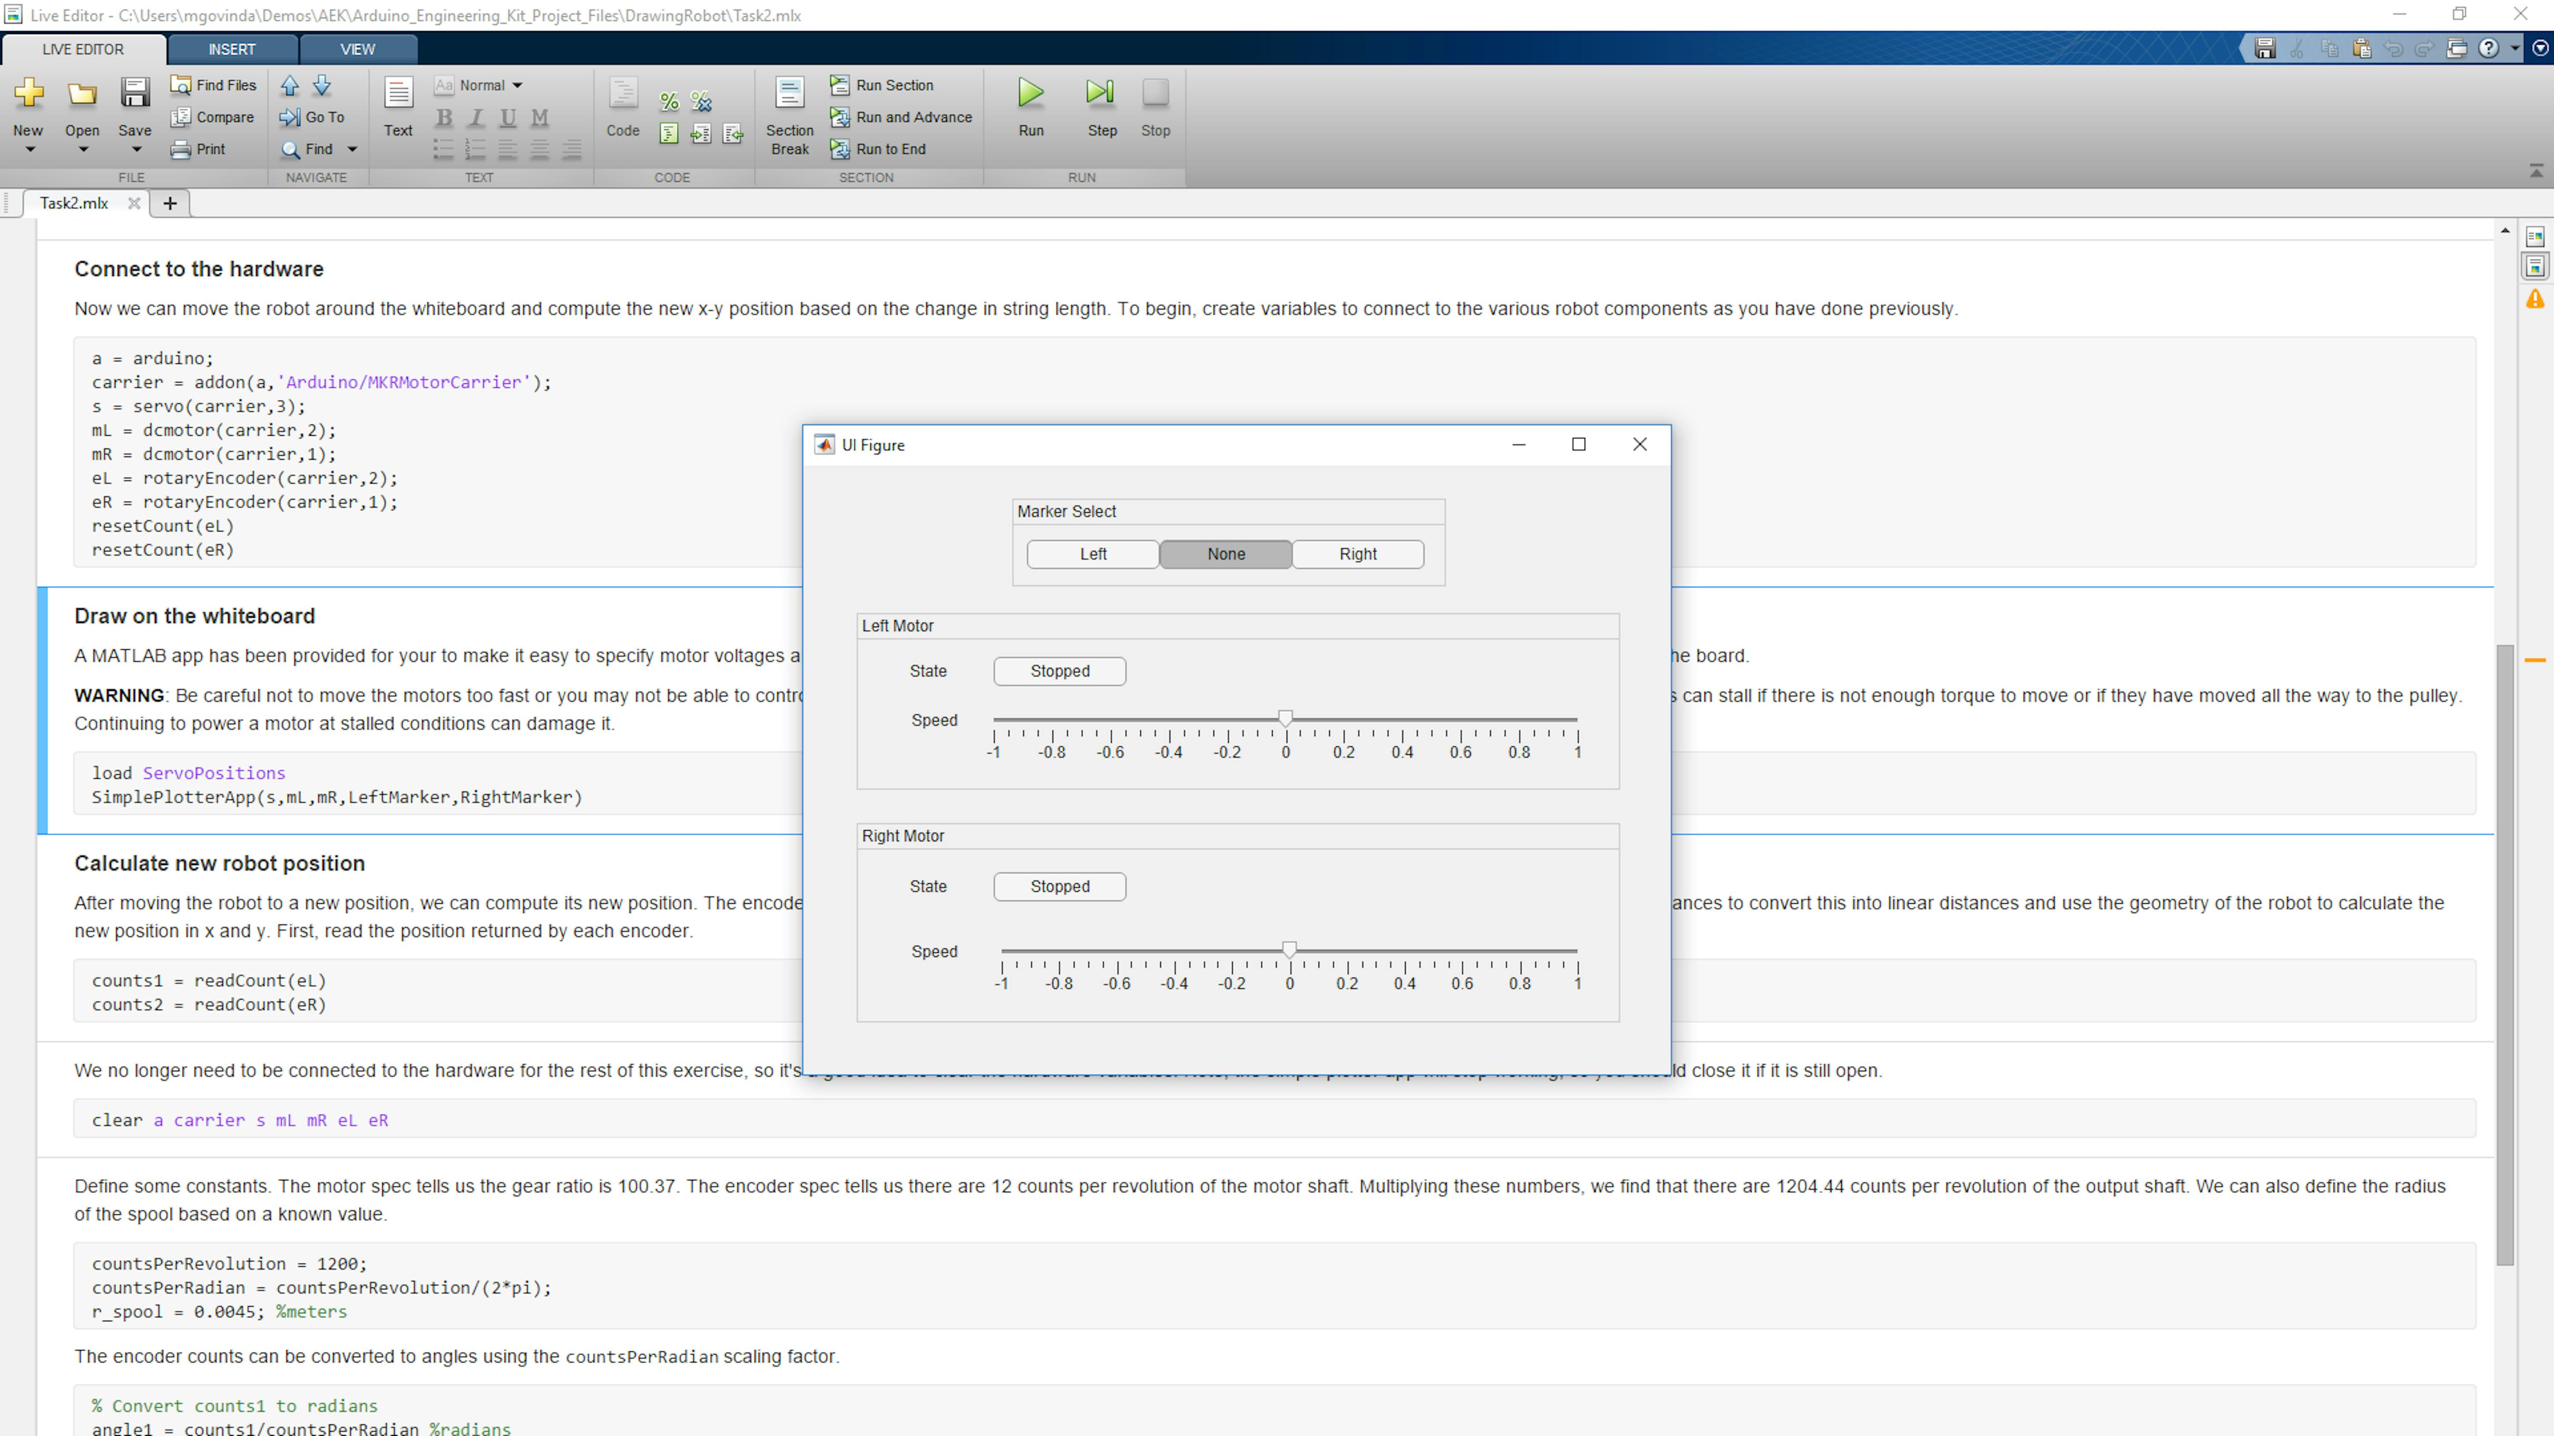The height and width of the screenshot is (1436, 2554).
Task: Toggle underline text formatting
Action: 508,118
